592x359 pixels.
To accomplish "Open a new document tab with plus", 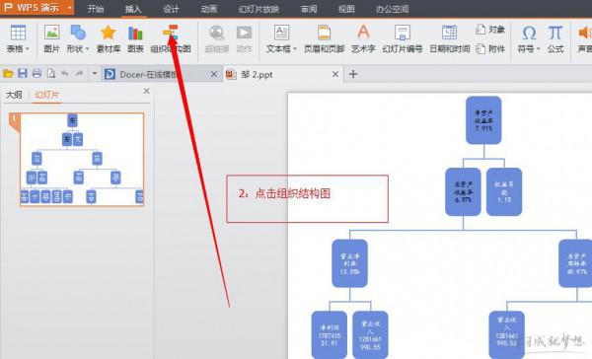I will pyautogui.click(x=353, y=74).
